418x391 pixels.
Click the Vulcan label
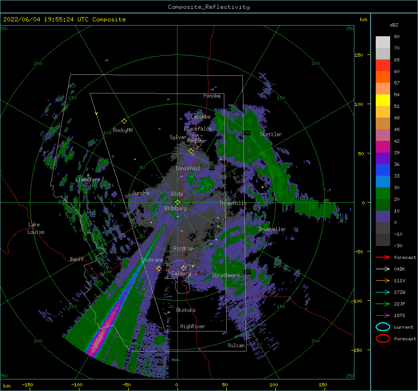(236, 345)
